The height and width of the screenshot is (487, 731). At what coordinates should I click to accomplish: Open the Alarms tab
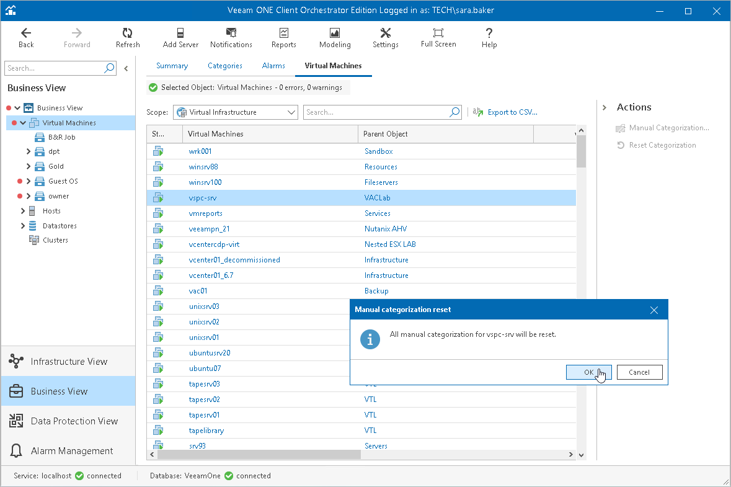pyautogui.click(x=273, y=66)
